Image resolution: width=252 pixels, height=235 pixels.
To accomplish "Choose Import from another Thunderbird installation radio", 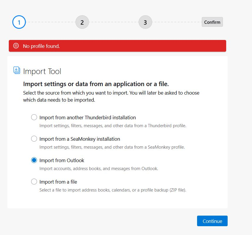I will click(34, 117).
